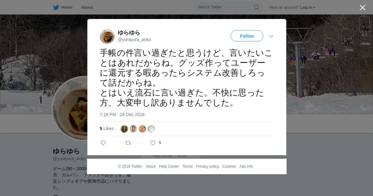Click the fourth liker's white avatar

pos(151,129)
